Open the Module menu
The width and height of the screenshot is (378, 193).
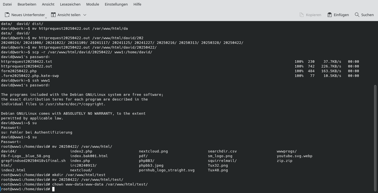click(x=93, y=4)
